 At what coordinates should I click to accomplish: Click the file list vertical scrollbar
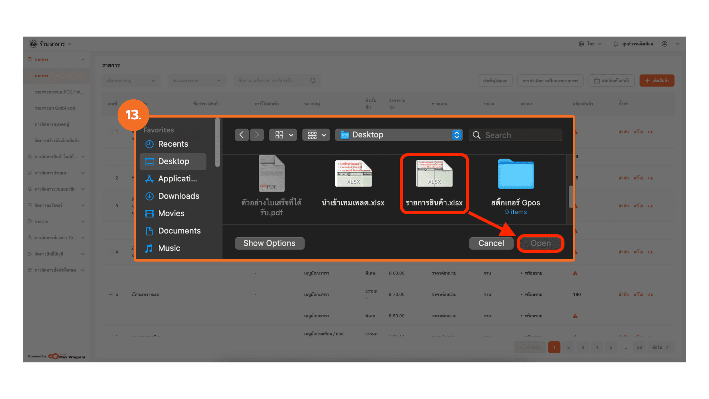point(571,197)
